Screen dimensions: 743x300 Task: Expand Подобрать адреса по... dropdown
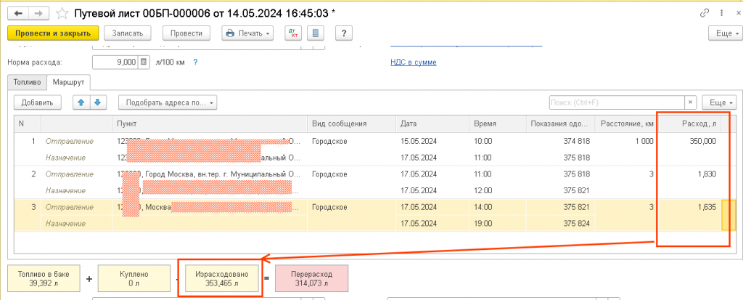(x=168, y=102)
